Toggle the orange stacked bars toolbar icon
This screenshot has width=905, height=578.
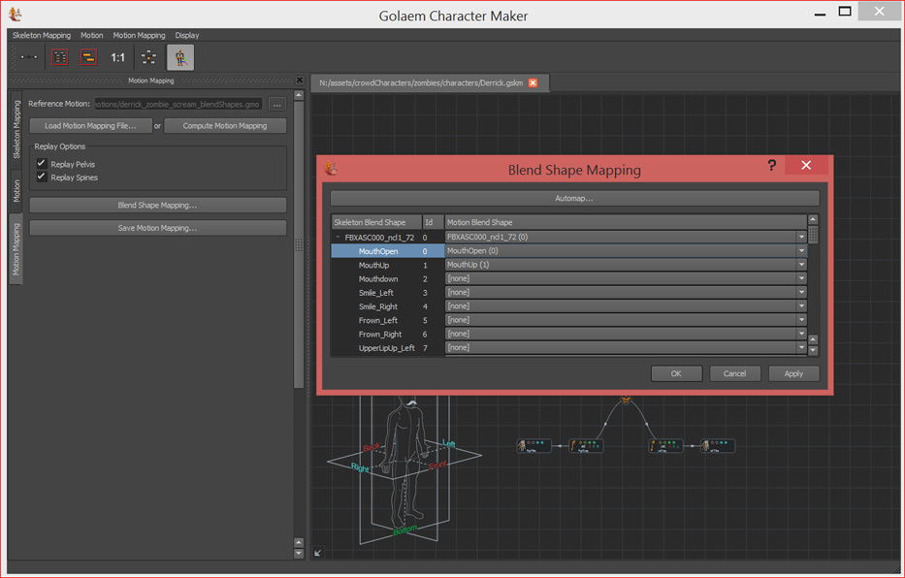(x=88, y=57)
